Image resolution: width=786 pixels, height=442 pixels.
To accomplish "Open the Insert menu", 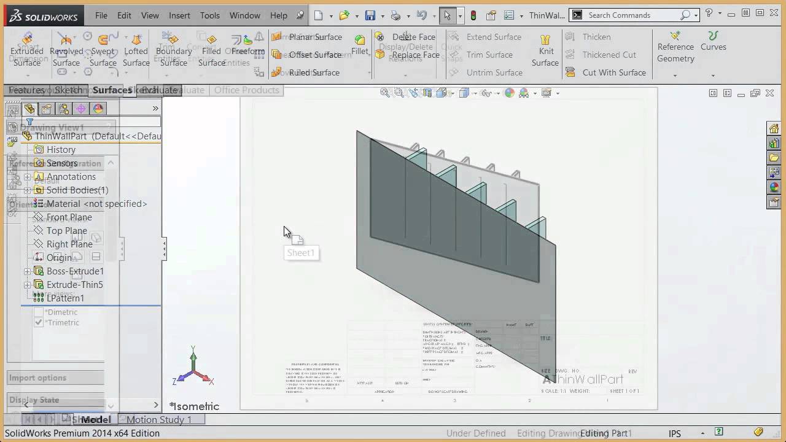I will click(x=179, y=15).
